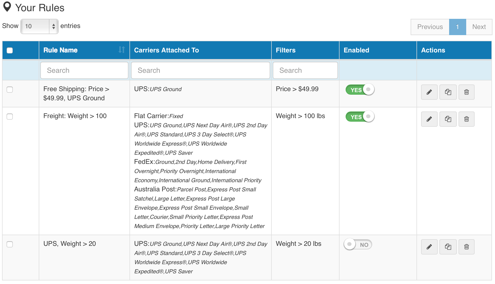This screenshot has width=495, height=284.
Task: Click the Previous page button
Action: (430, 27)
